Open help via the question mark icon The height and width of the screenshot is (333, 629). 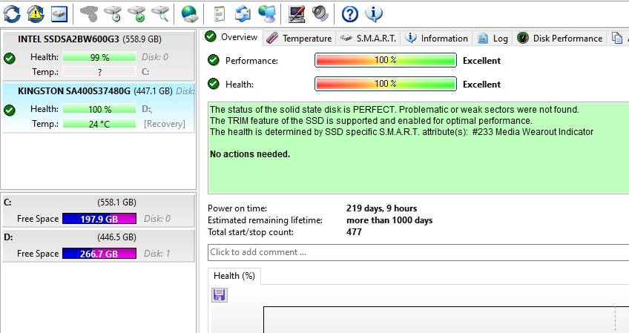pyautogui.click(x=350, y=14)
